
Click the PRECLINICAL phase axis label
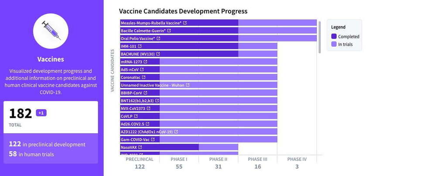tap(140, 159)
